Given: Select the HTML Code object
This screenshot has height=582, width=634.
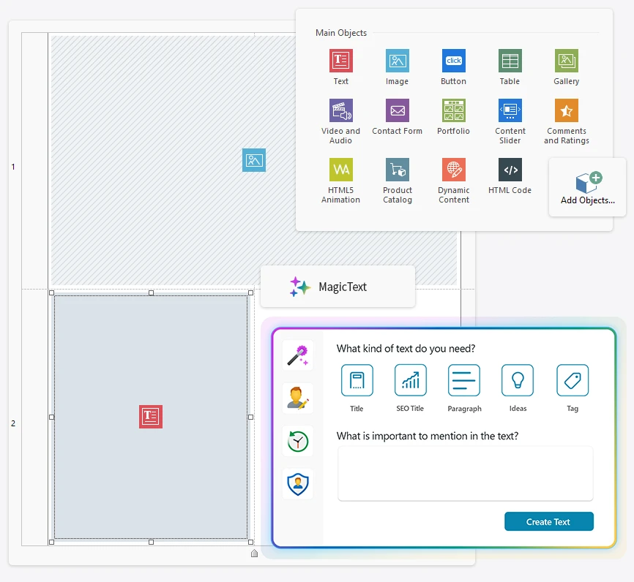Looking at the screenshot, I should (510, 170).
